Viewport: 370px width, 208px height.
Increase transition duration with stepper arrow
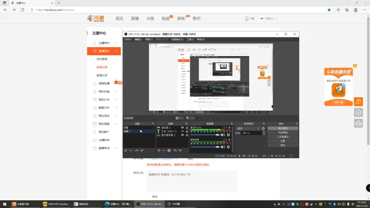pos(264,132)
